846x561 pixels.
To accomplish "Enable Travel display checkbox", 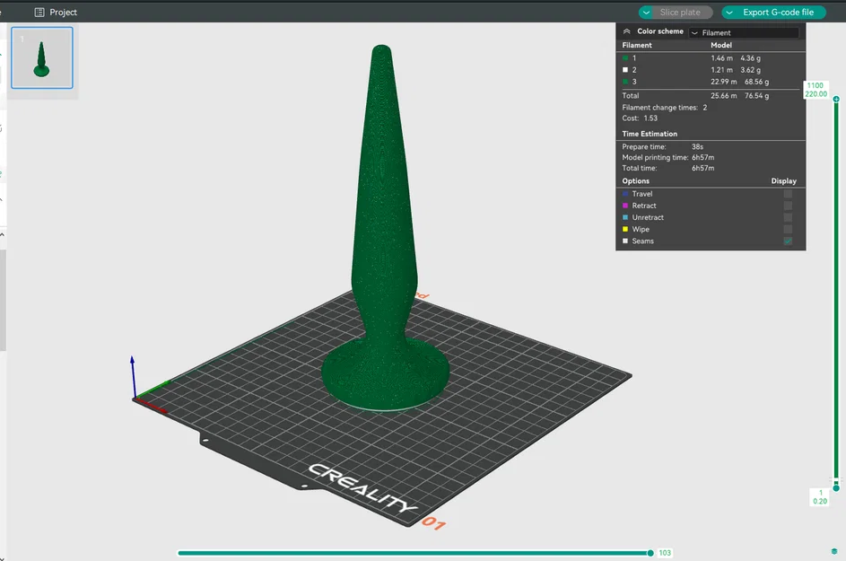I will coord(788,194).
